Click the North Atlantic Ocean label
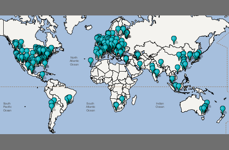This screenshot has width=229, height=150. tap(74, 61)
